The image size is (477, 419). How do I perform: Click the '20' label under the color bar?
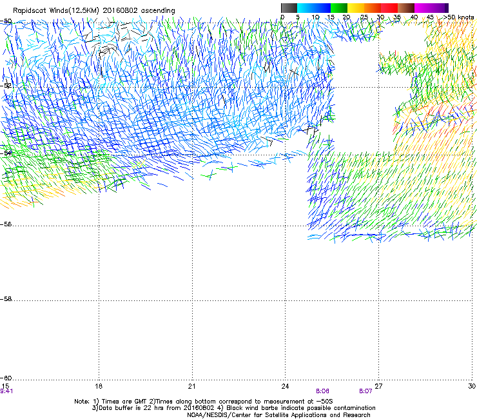pyautogui.click(x=346, y=17)
